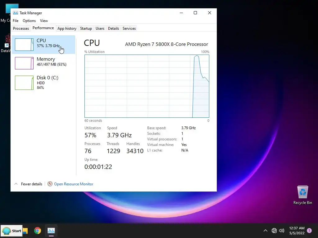
Task: Open the notification badge in tray
Action: 309,231
